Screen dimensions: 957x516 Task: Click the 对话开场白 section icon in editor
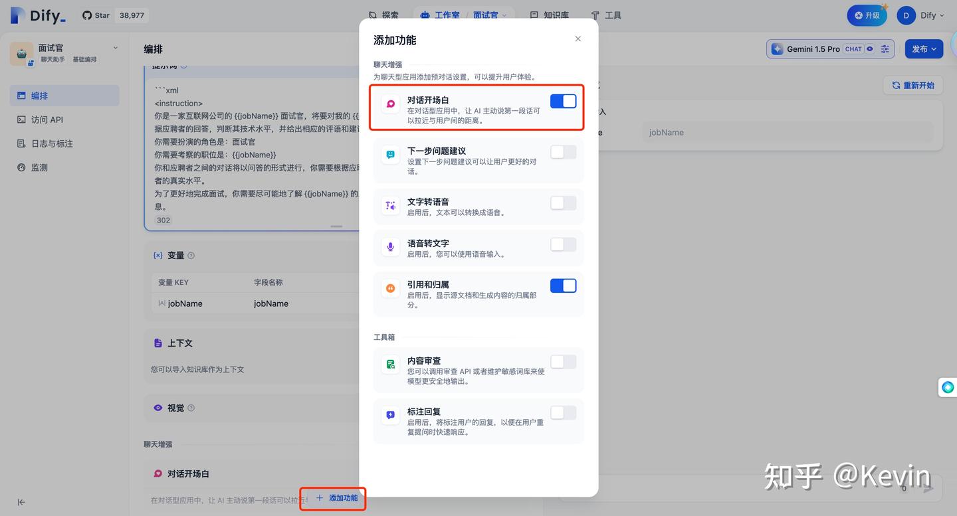click(x=158, y=473)
